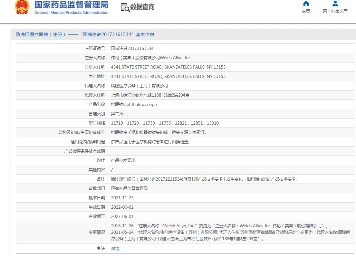356x256 pixels.
Task: Select the 批准日期 label cell
Action: tap(62, 197)
